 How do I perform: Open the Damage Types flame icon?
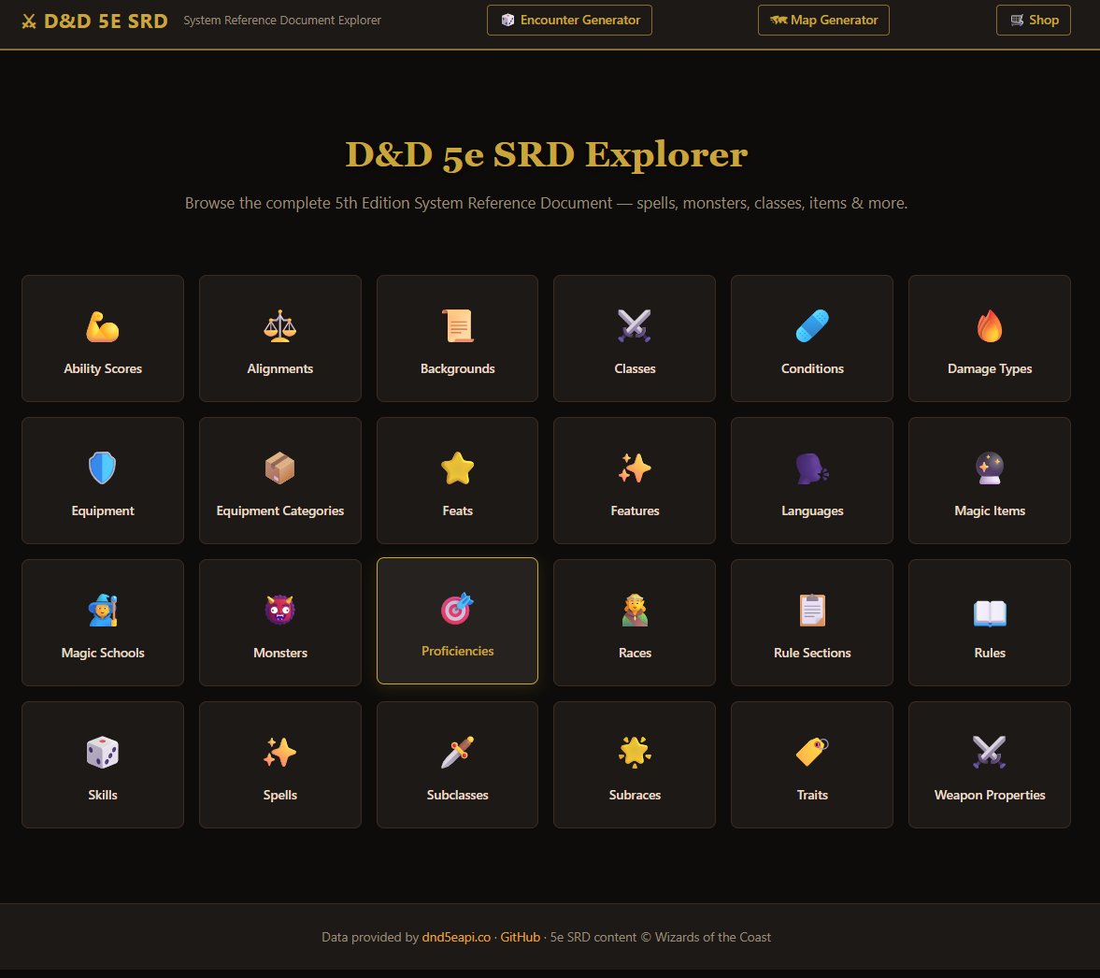pyautogui.click(x=989, y=326)
